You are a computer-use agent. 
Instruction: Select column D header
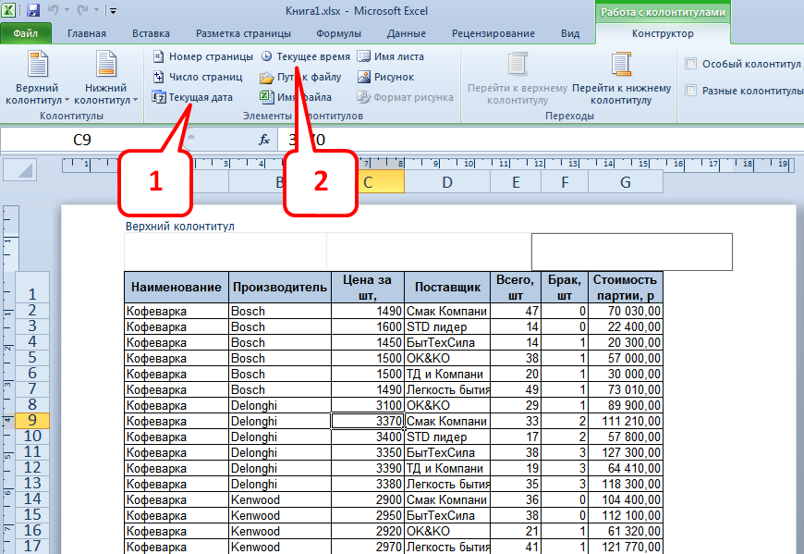[446, 183]
